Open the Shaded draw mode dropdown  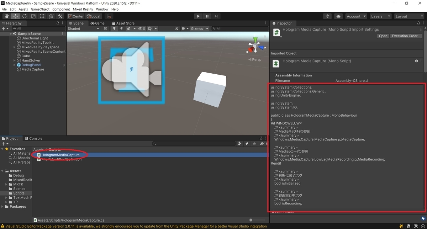[x=83, y=28]
